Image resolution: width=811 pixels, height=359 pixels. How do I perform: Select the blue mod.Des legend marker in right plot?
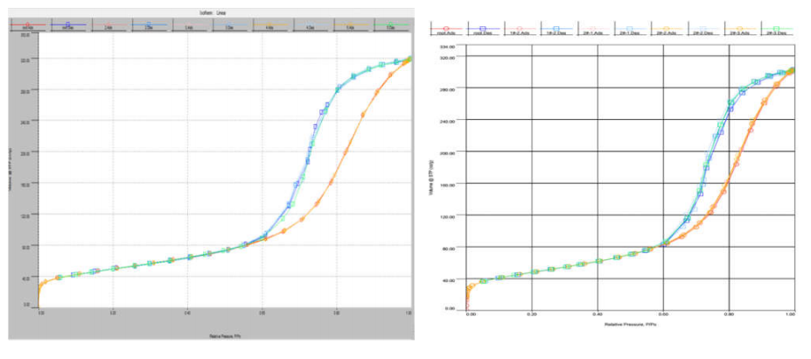[x=482, y=30]
